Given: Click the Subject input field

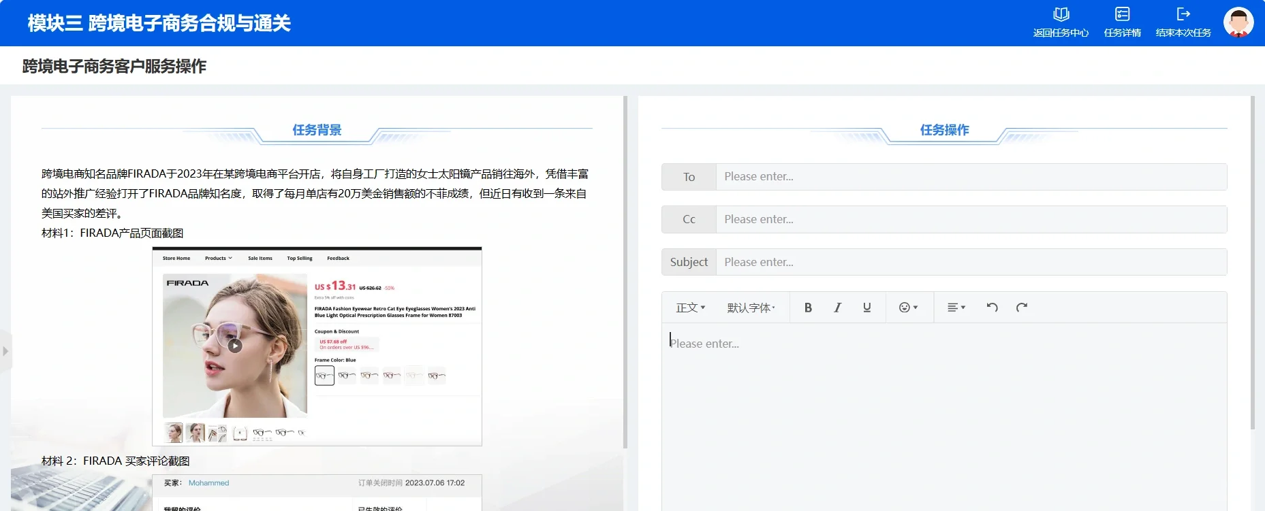Looking at the screenshot, I should pyautogui.click(x=971, y=262).
